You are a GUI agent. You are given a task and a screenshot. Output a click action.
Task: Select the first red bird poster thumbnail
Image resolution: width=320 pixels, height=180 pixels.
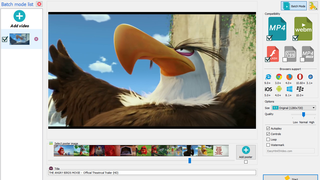point(64,150)
